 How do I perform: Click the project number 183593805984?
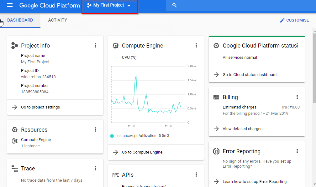pos(35,92)
